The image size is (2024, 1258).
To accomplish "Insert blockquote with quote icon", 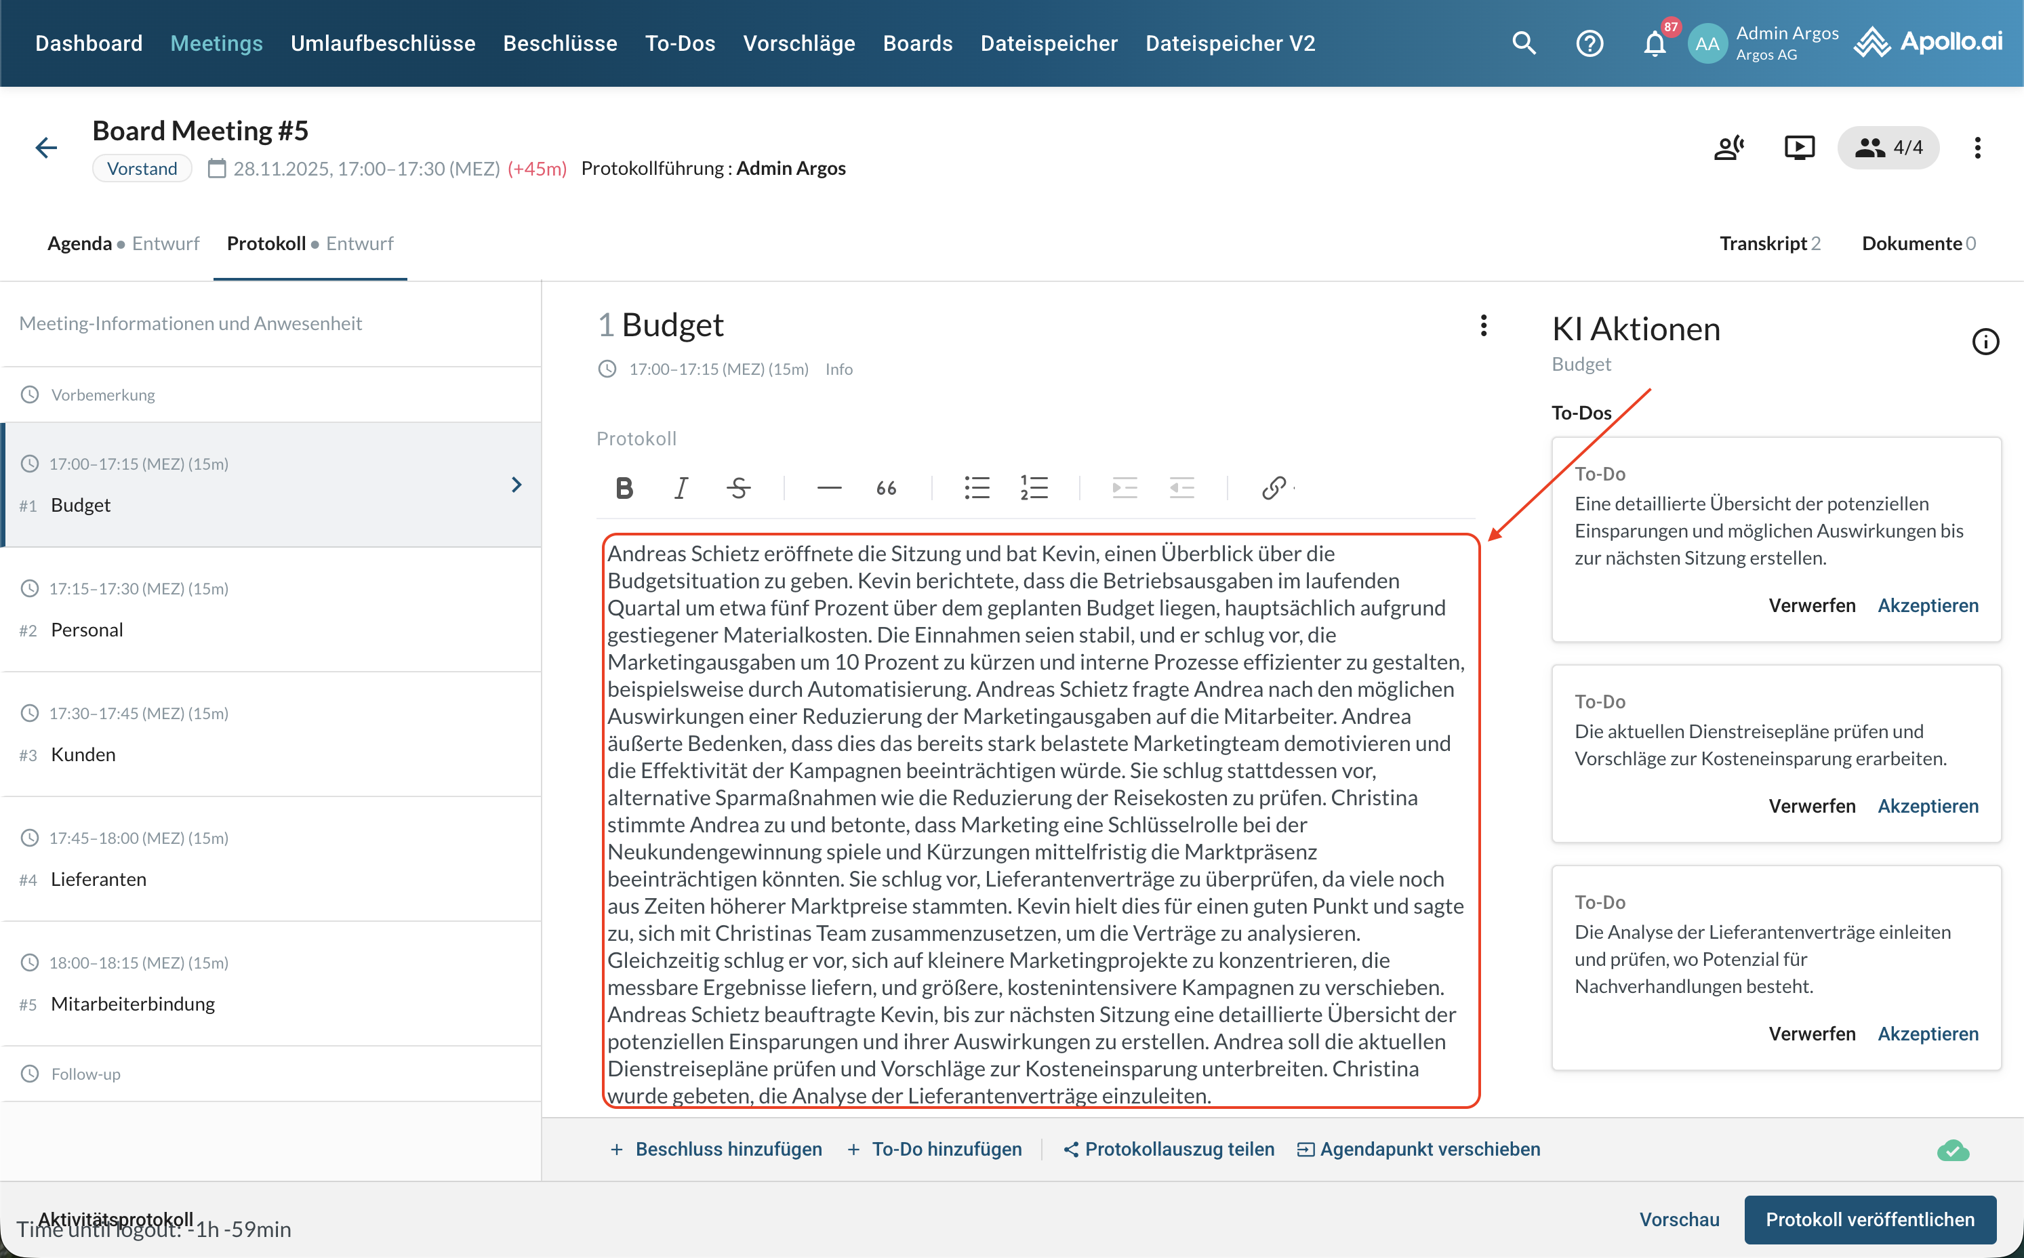I will pos(886,487).
